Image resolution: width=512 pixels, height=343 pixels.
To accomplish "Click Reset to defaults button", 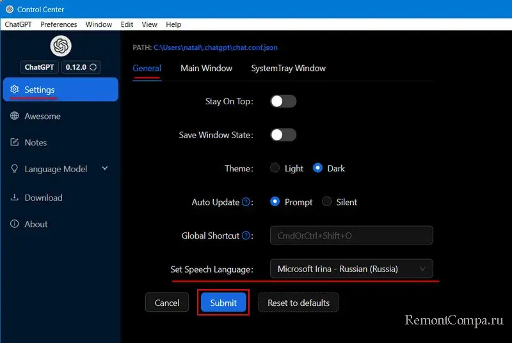I will coord(298,303).
